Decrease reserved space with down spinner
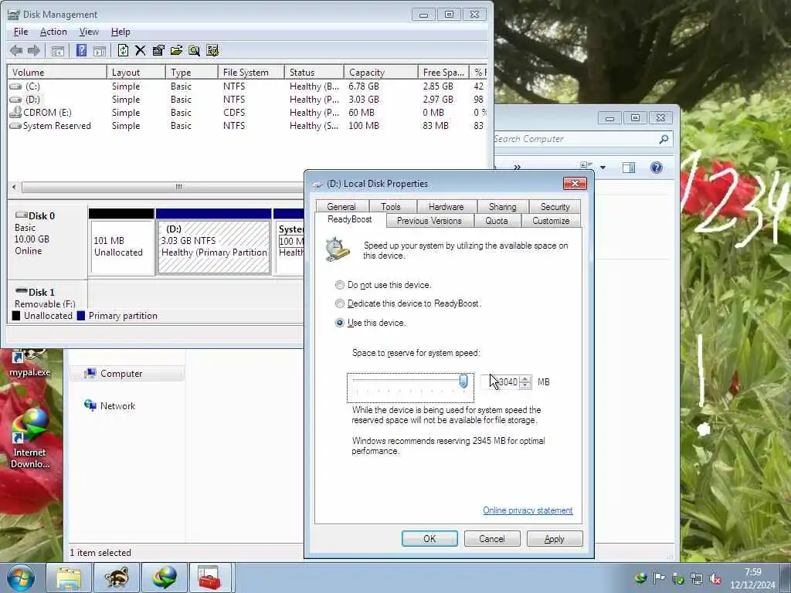This screenshot has height=593, width=791. click(x=525, y=385)
